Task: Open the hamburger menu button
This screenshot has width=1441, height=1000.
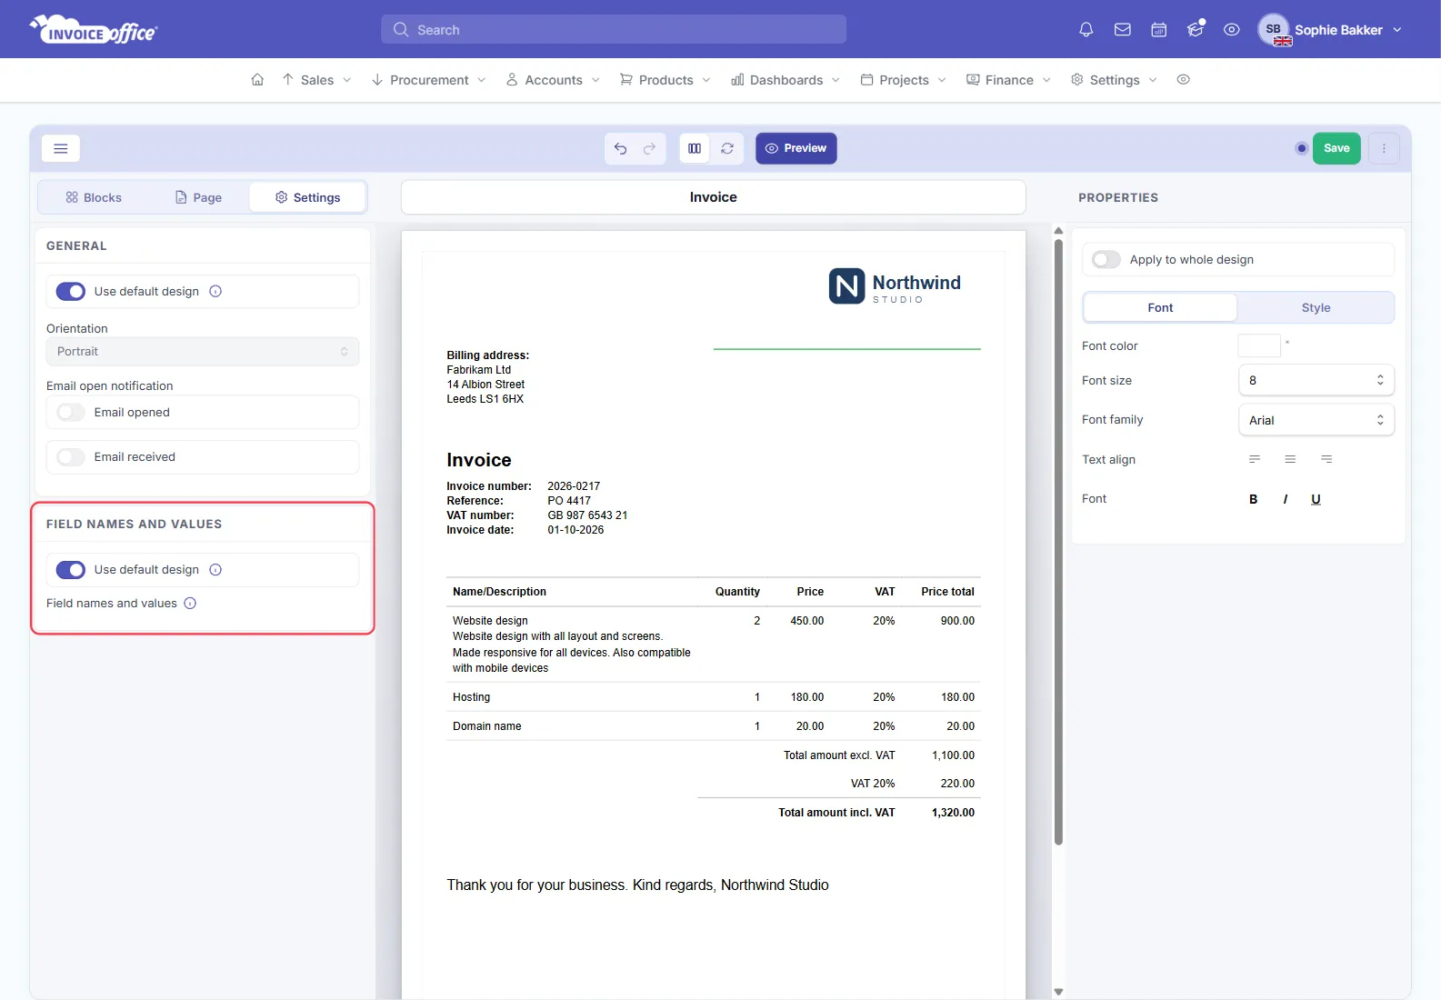Action: pos(61,148)
